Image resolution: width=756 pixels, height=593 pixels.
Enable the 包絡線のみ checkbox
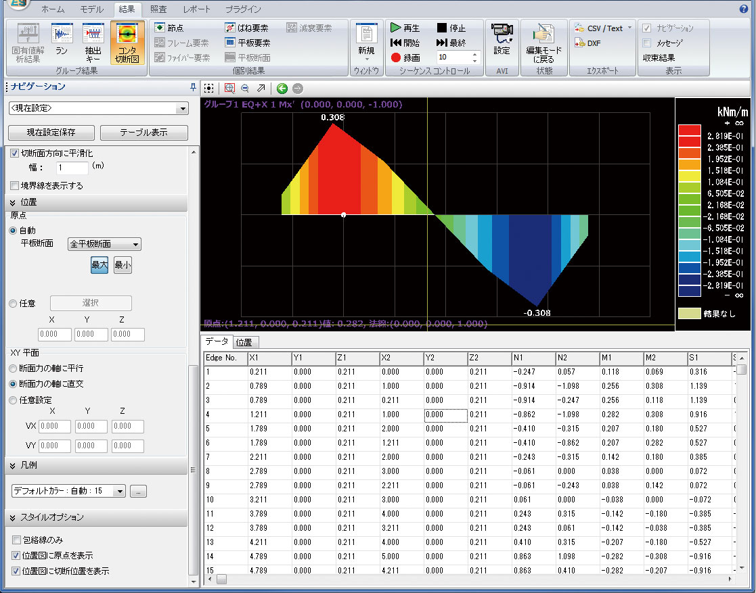pos(16,540)
